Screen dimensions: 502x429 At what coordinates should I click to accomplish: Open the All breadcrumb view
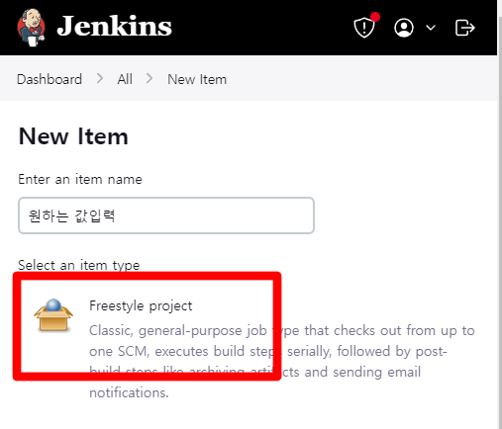tap(125, 79)
